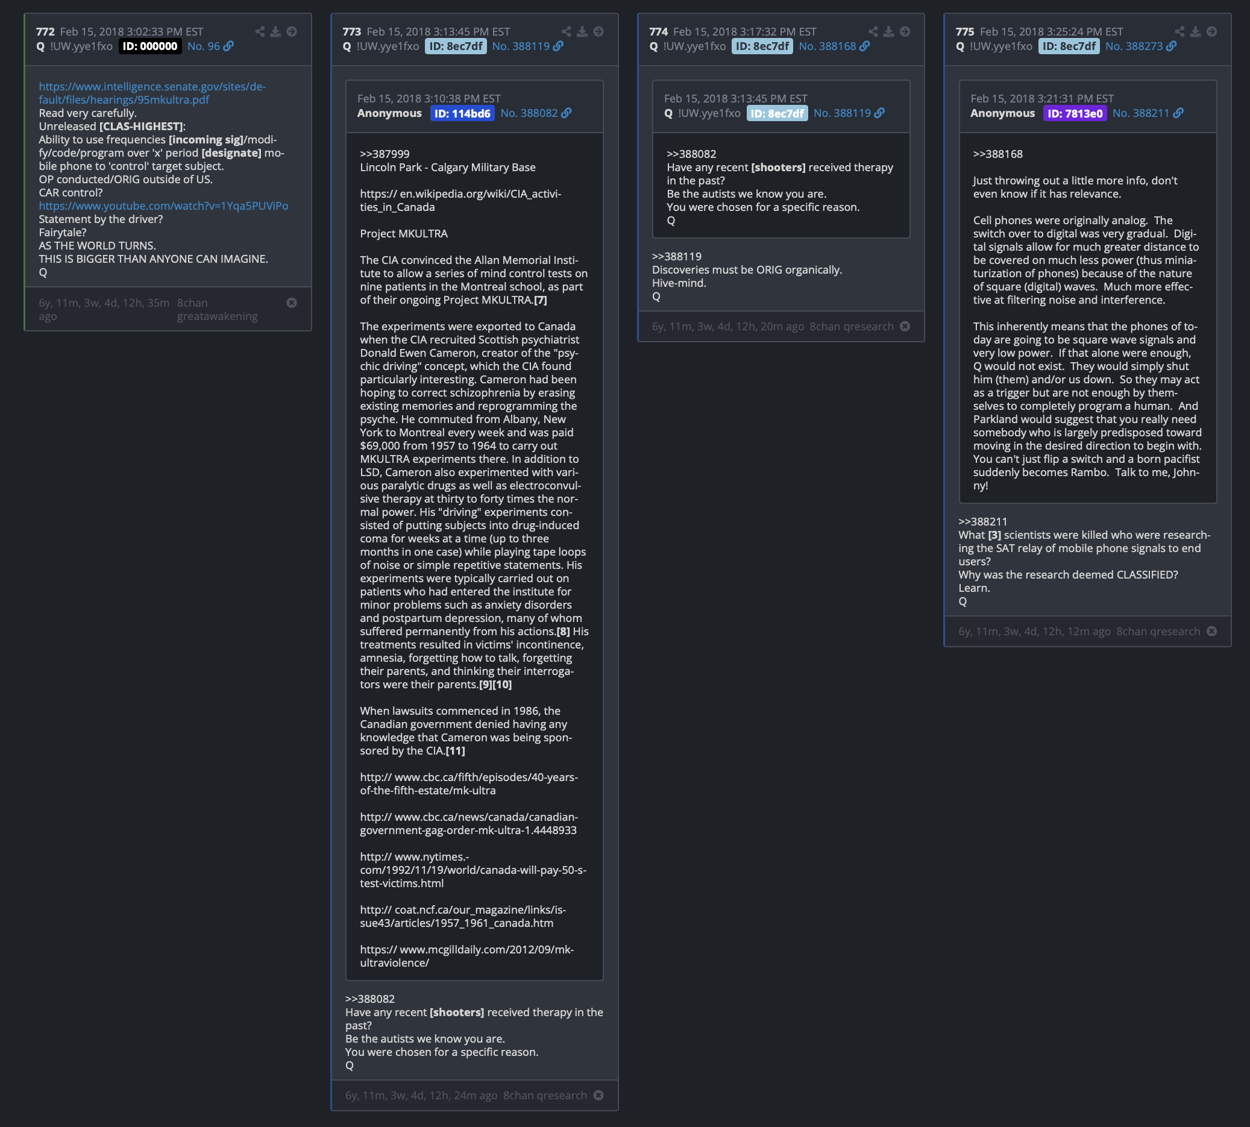
Task: Click ID: 8ec7df badge on post 775
Action: click(1069, 46)
